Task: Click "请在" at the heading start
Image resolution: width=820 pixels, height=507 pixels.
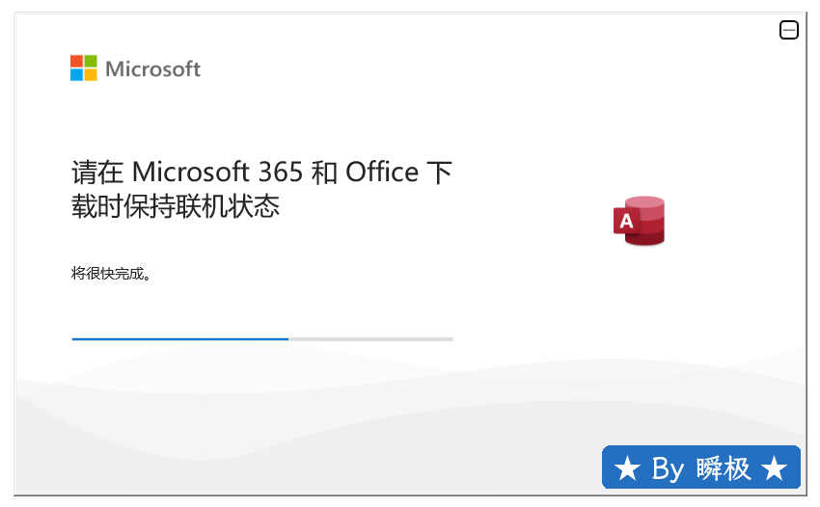Action: (97, 173)
